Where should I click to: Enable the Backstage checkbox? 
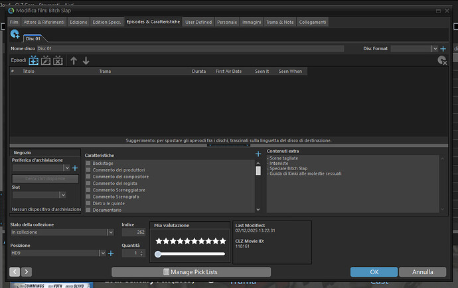click(x=88, y=163)
